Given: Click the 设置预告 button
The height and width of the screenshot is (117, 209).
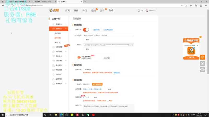Looking at the screenshot, I should [88, 69].
